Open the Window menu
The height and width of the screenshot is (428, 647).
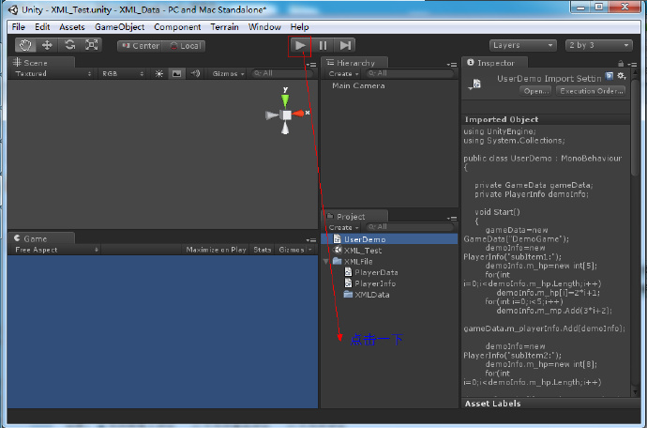[264, 27]
